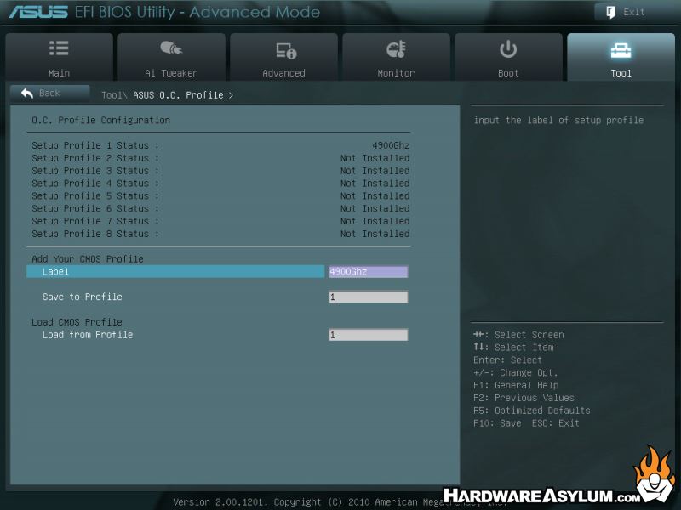
Task: Click Load CMOS Profile heading
Action: [x=77, y=322]
